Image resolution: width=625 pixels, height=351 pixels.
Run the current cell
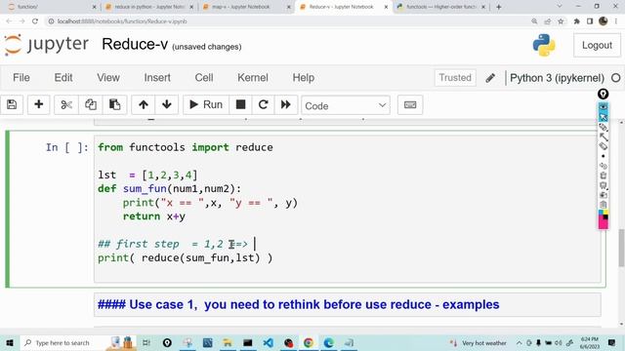pyautogui.click(x=206, y=104)
